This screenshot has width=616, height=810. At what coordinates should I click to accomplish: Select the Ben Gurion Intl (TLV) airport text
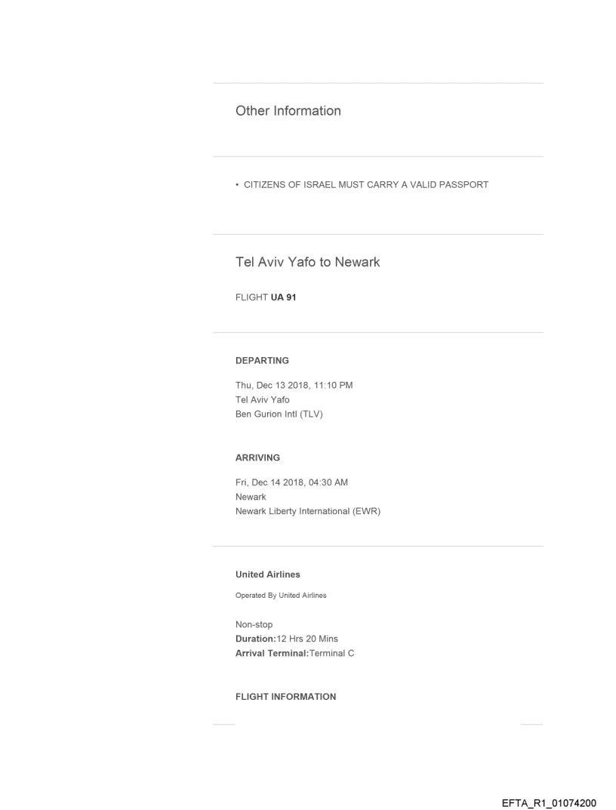(279, 413)
